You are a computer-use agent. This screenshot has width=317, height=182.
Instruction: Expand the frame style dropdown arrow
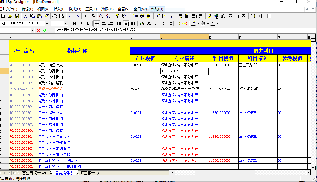tap(274, 16)
